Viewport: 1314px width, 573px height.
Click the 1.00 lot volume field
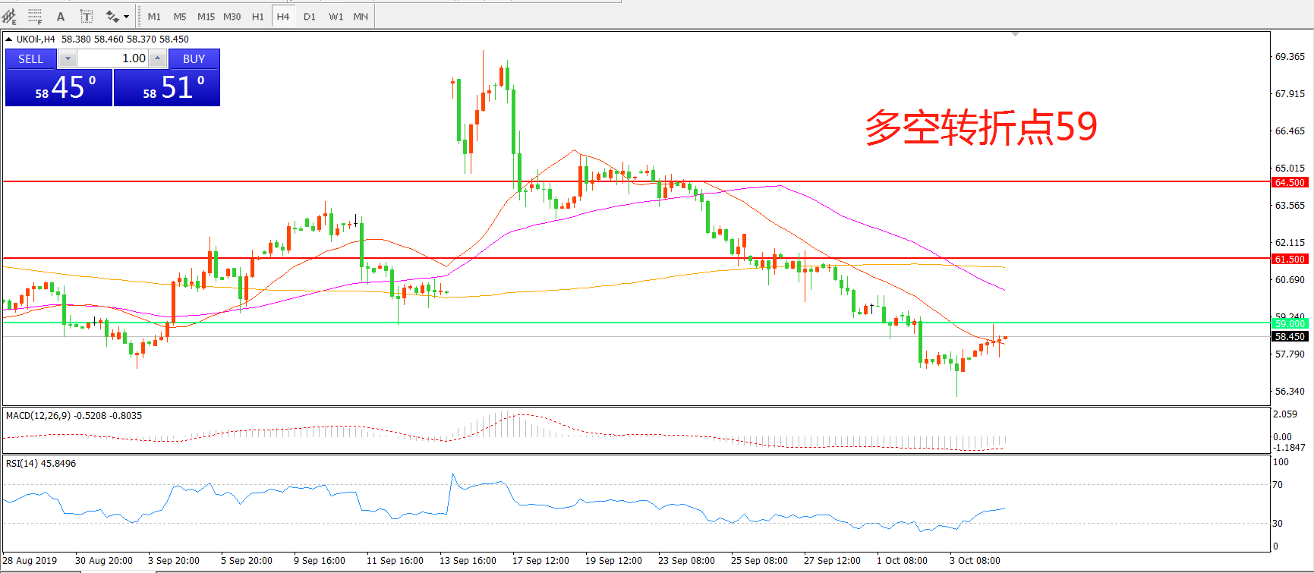(114, 58)
